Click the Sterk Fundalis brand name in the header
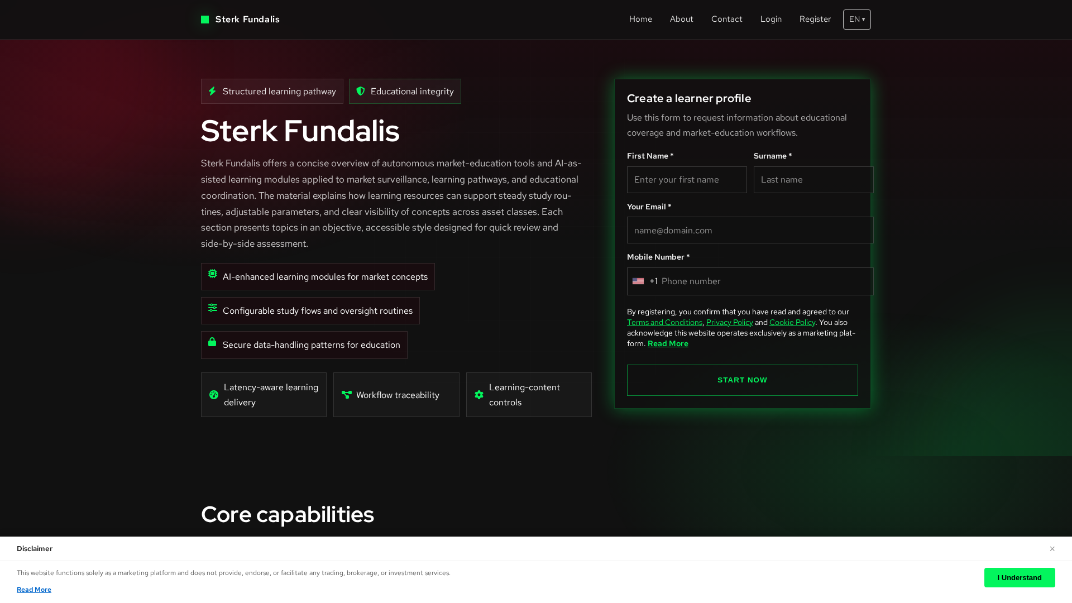 tap(247, 20)
